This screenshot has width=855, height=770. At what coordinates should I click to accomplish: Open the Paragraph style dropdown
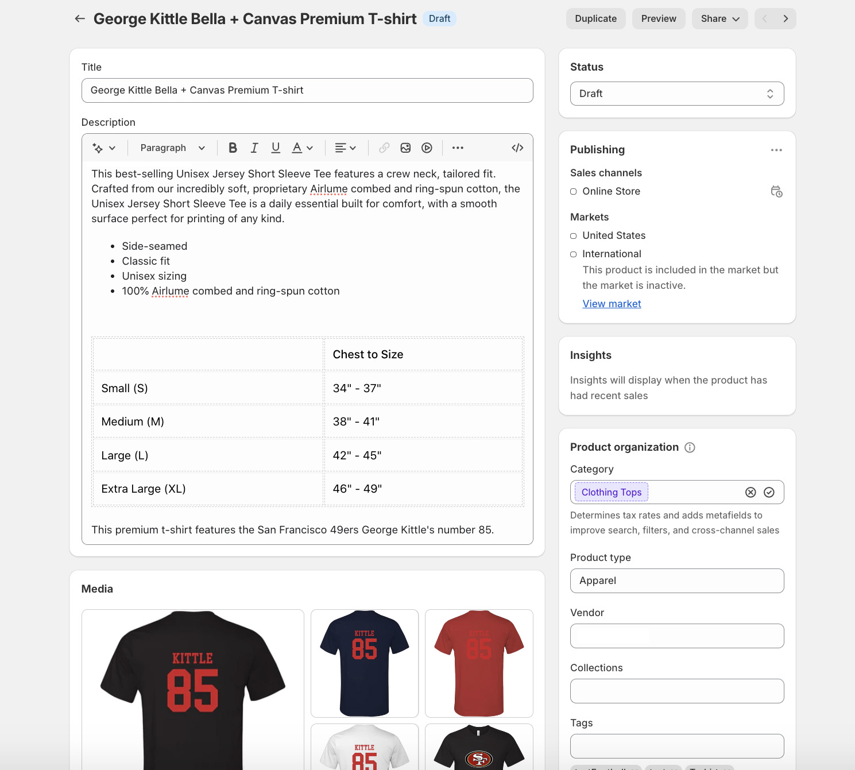click(172, 148)
